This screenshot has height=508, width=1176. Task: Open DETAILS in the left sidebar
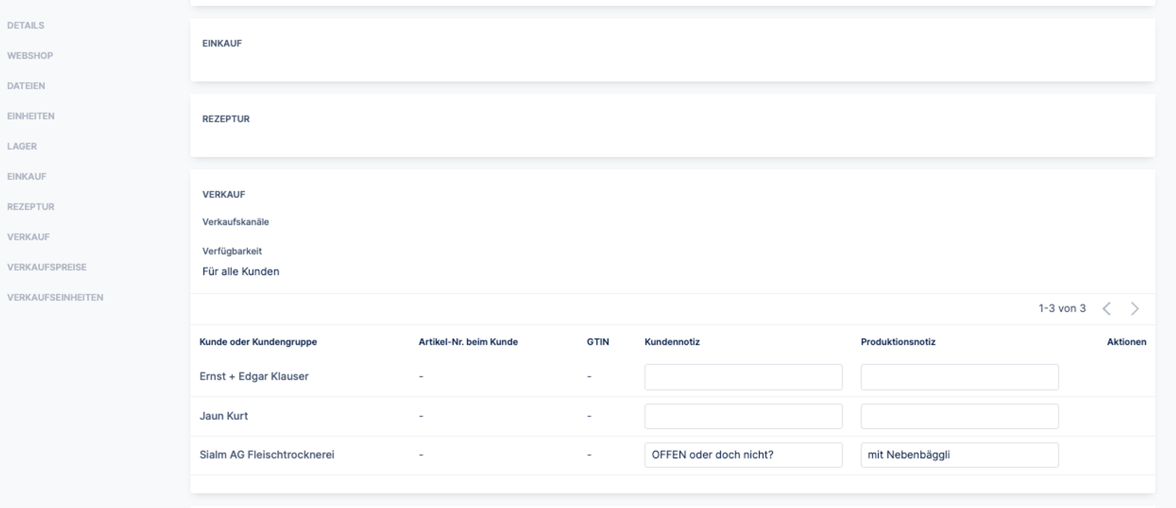tap(26, 25)
